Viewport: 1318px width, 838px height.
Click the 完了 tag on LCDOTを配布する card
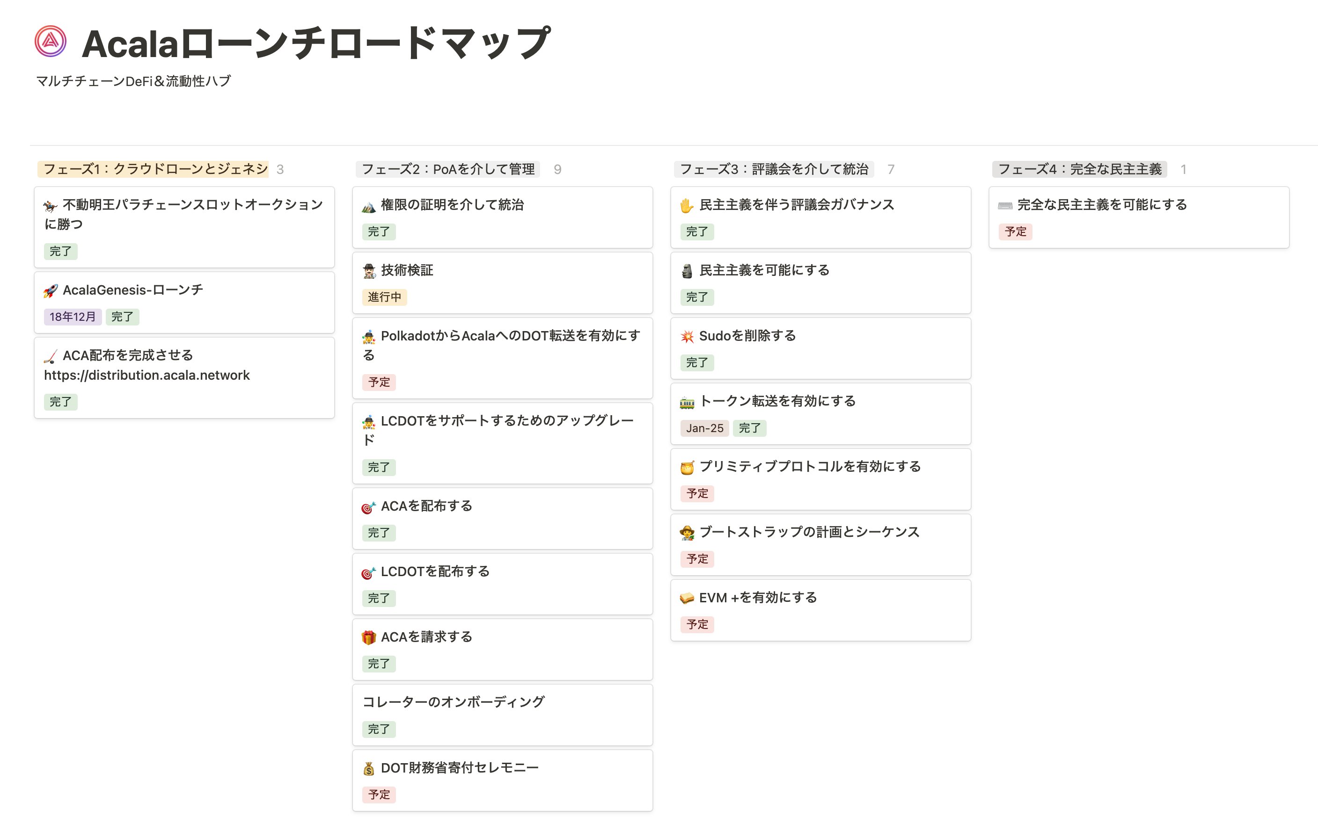click(x=379, y=599)
